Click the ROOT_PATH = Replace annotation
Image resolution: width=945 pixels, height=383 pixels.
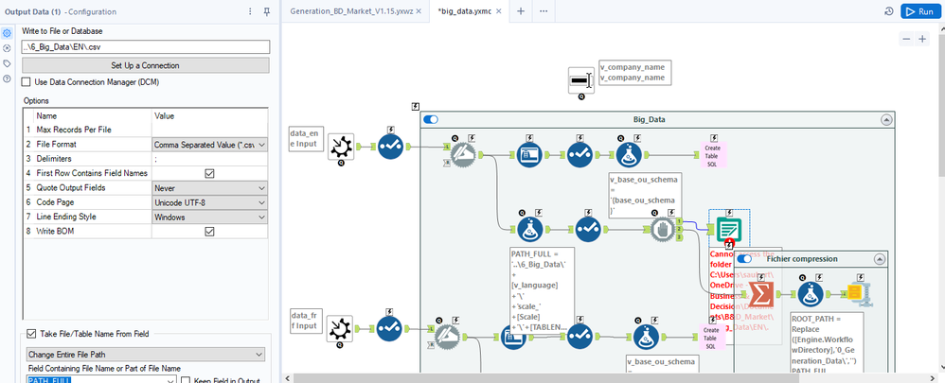coord(827,343)
